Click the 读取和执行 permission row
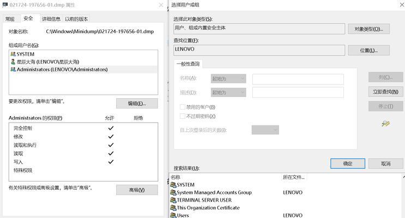The image size is (405, 218). [x=83, y=145]
